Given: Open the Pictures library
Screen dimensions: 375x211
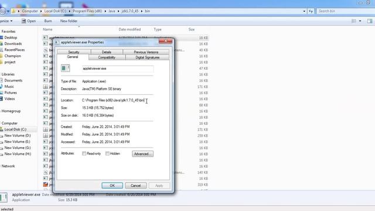Looking at the screenshot, I should [x=11, y=93].
